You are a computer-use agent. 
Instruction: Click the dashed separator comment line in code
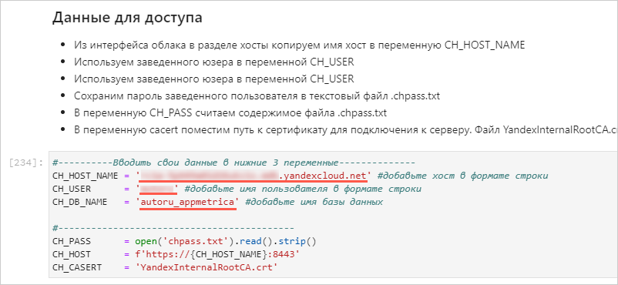pos(173,228)
